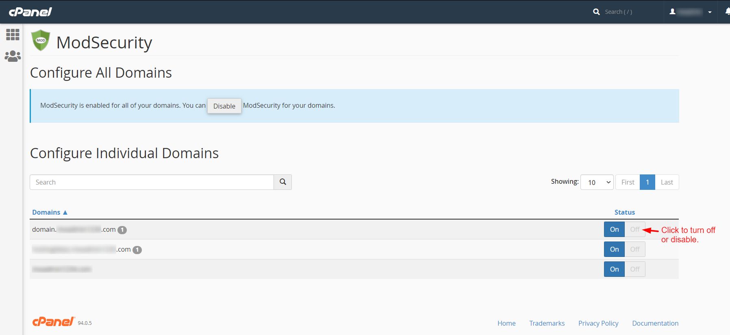The height and width of the screenshot is (335, 730).
Task: Click the version number 94.0.5
Action: 85,323
